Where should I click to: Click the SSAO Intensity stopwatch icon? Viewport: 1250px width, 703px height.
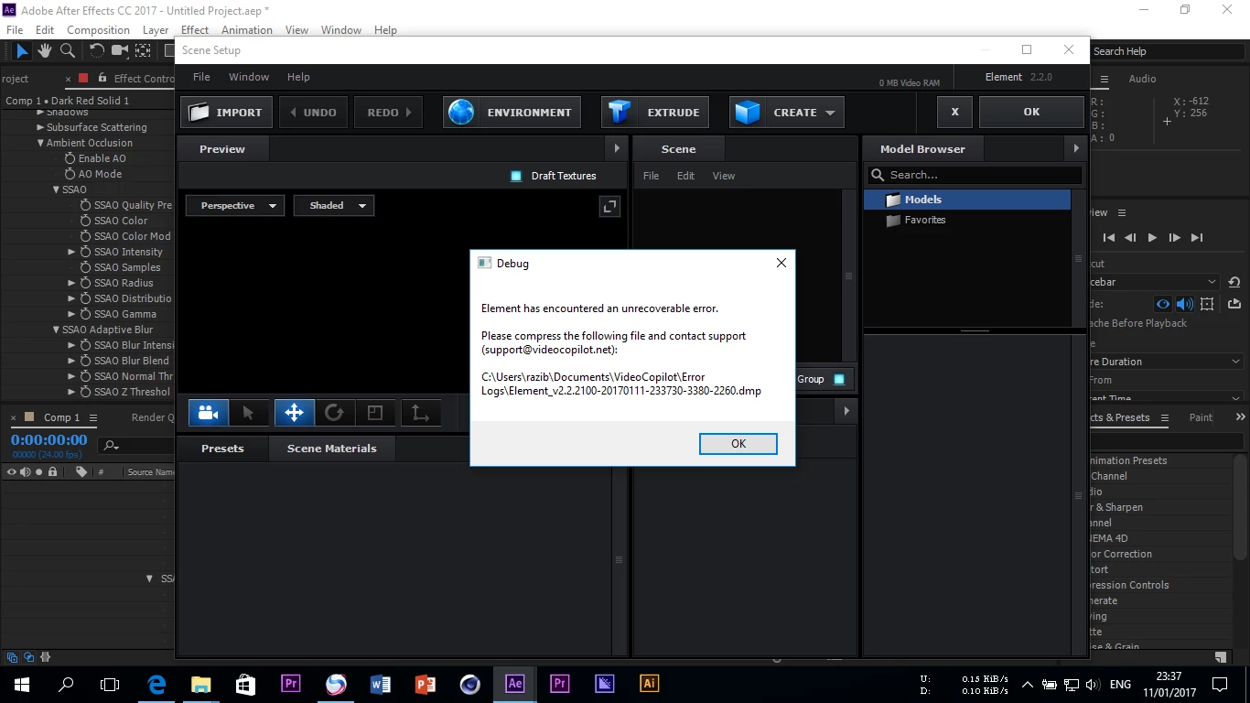(85, 252)
